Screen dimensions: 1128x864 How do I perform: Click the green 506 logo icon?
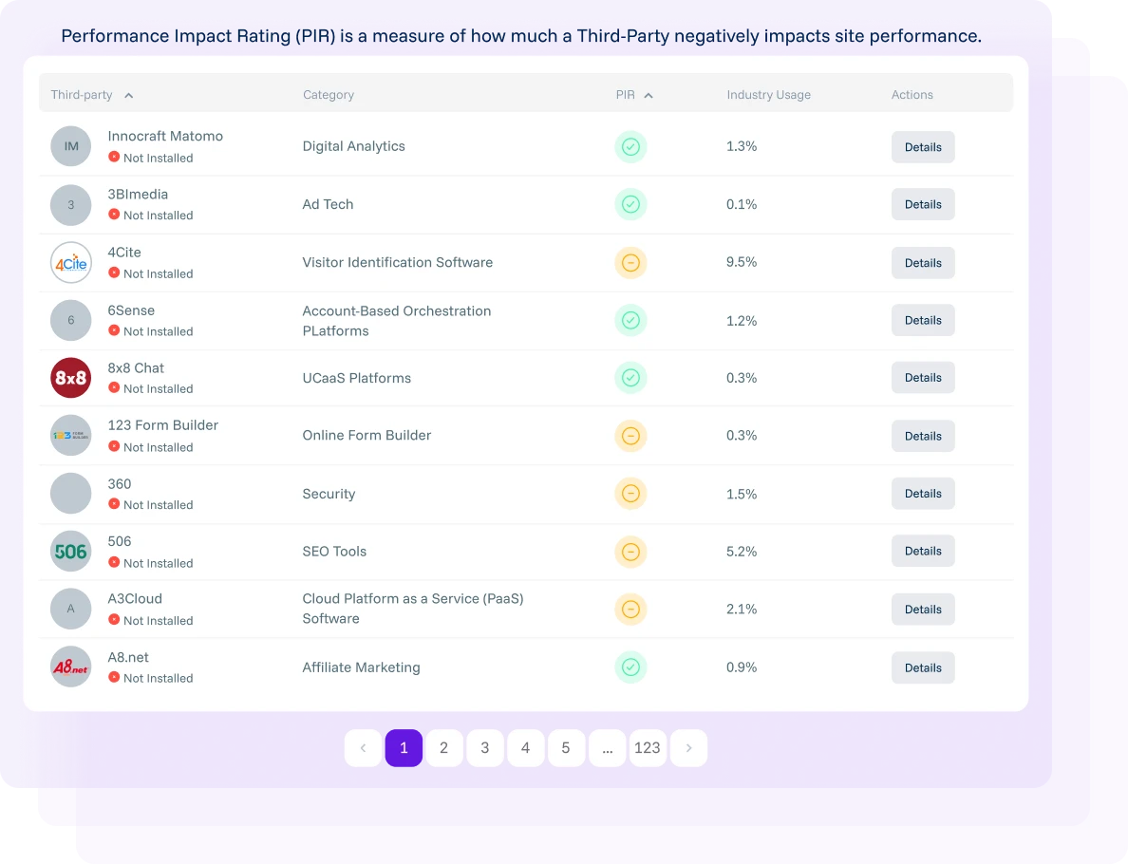coord(70,551)
